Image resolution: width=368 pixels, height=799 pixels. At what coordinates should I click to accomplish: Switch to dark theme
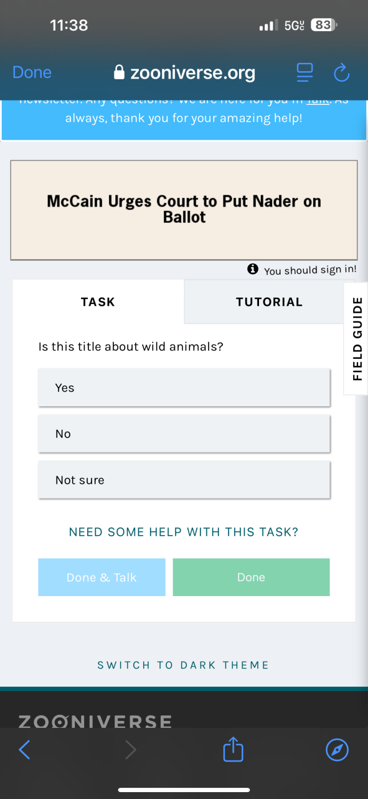(183, 665)
